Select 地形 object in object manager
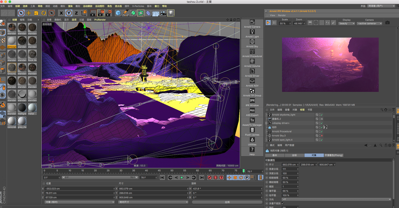The height and width of the screenshot is (208, 399). click(274, 127)
